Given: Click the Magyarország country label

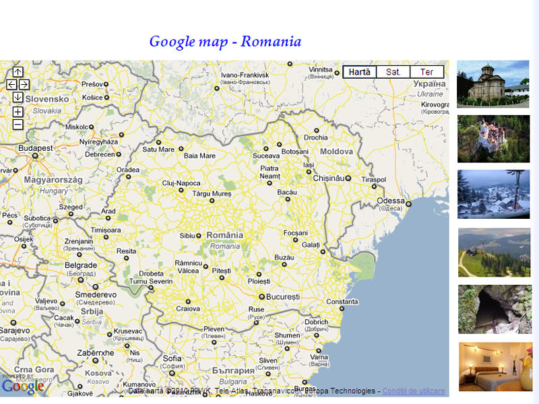Looking at the screenshot, I should click(53, 180).
